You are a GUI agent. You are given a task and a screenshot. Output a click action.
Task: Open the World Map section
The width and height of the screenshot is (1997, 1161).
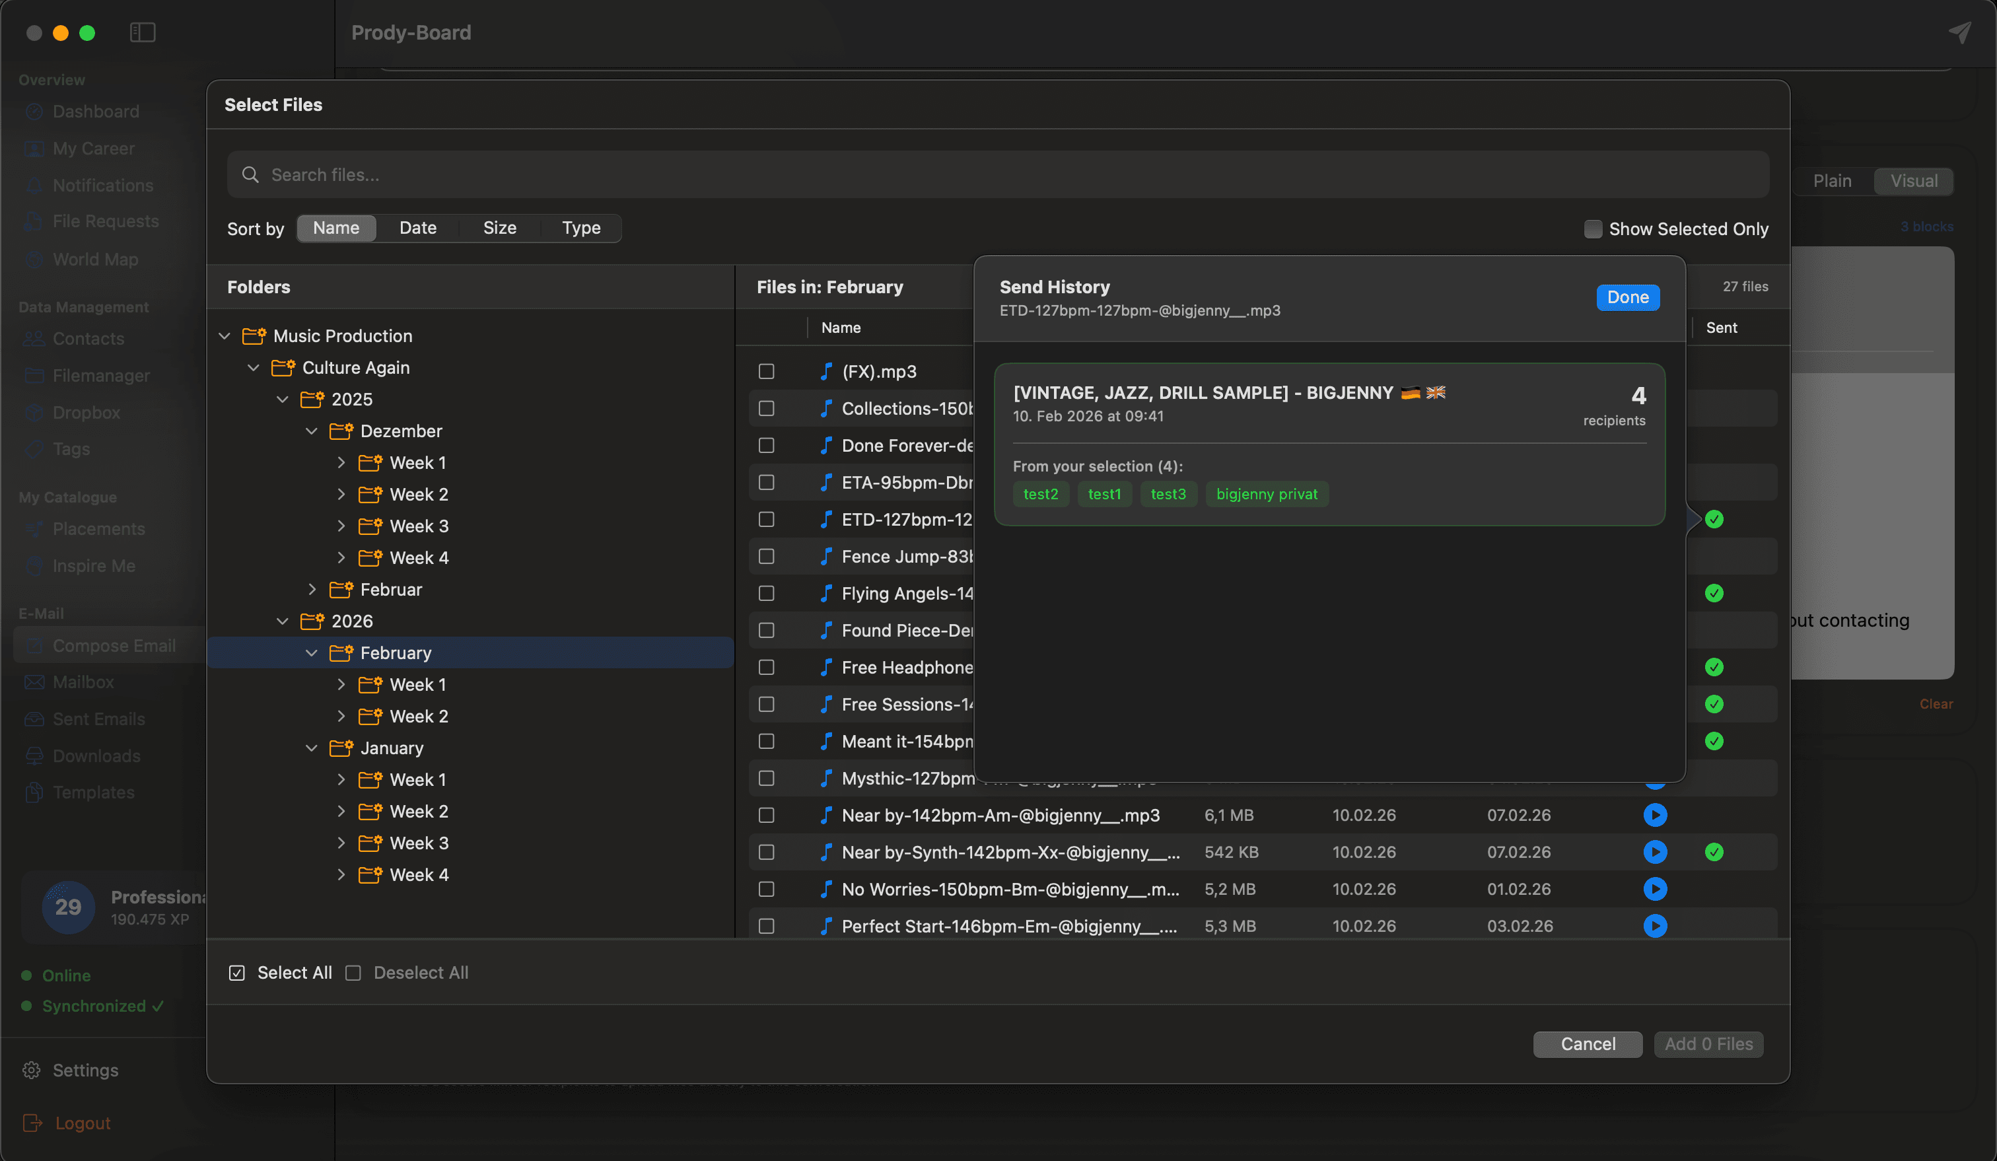coord(95,259)
